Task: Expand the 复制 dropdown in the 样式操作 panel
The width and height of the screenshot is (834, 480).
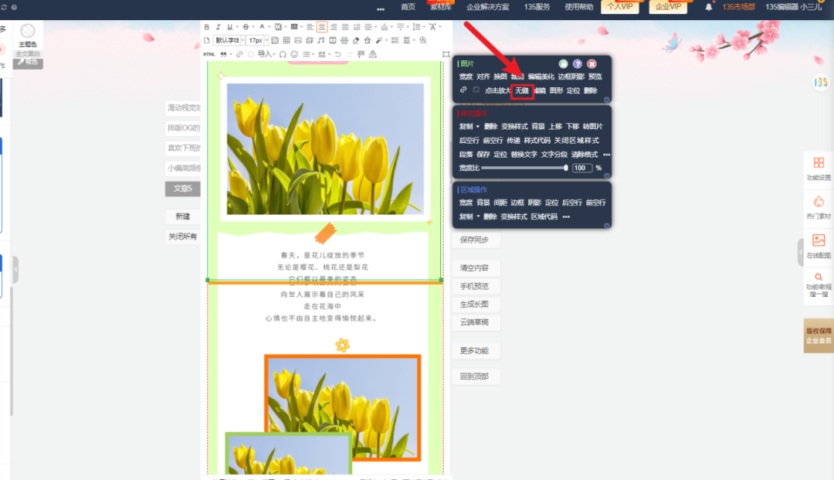Action: [x=478, y=127]
